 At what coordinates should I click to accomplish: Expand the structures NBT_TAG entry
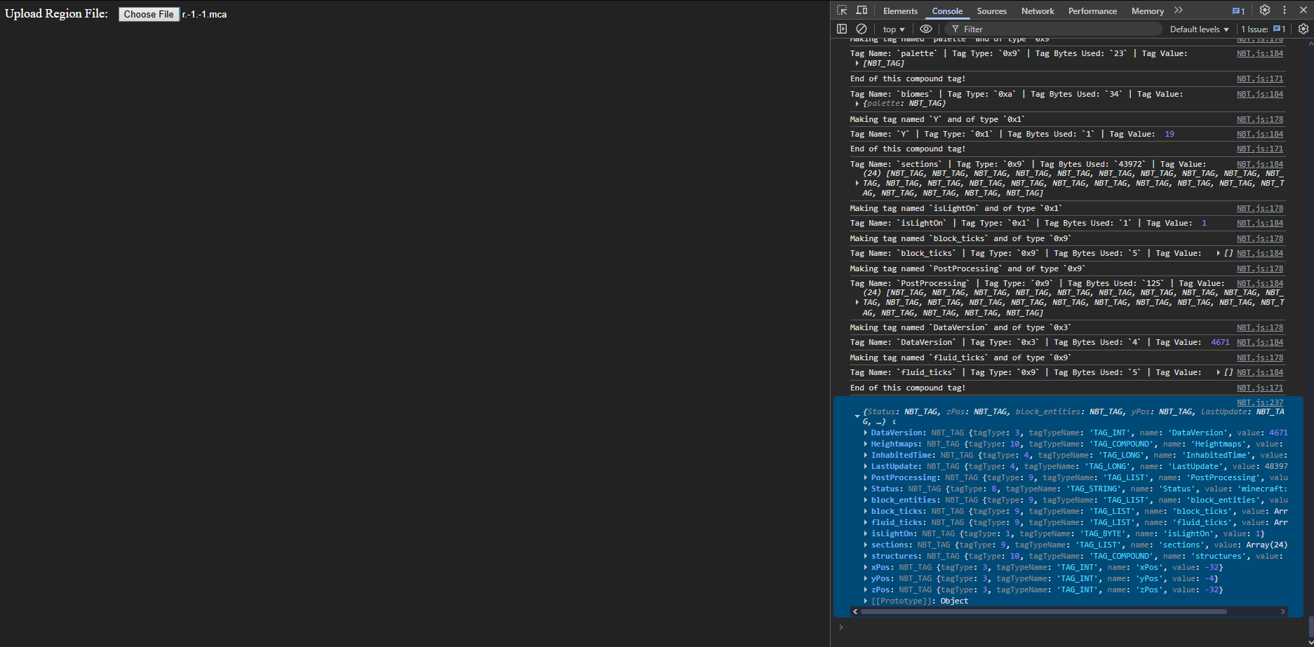click(x=866, y=557)
